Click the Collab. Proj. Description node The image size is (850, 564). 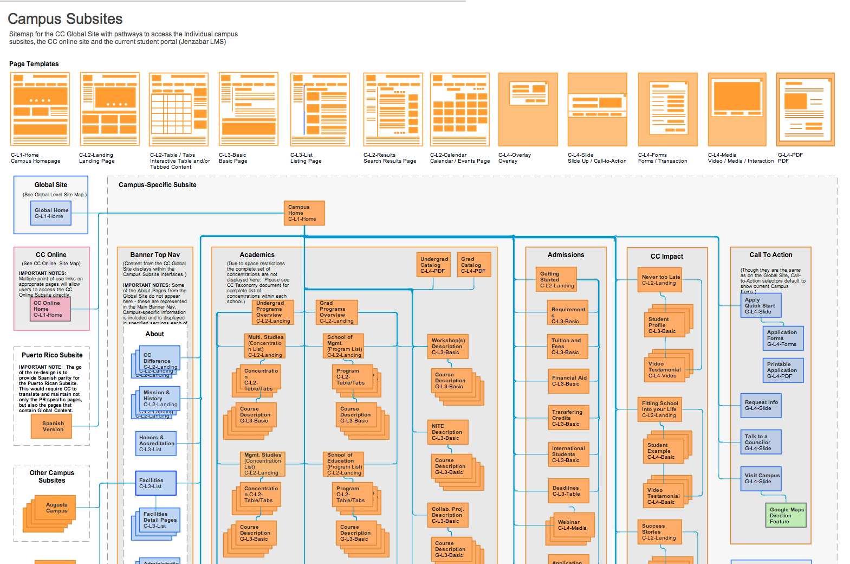[448, 515]
